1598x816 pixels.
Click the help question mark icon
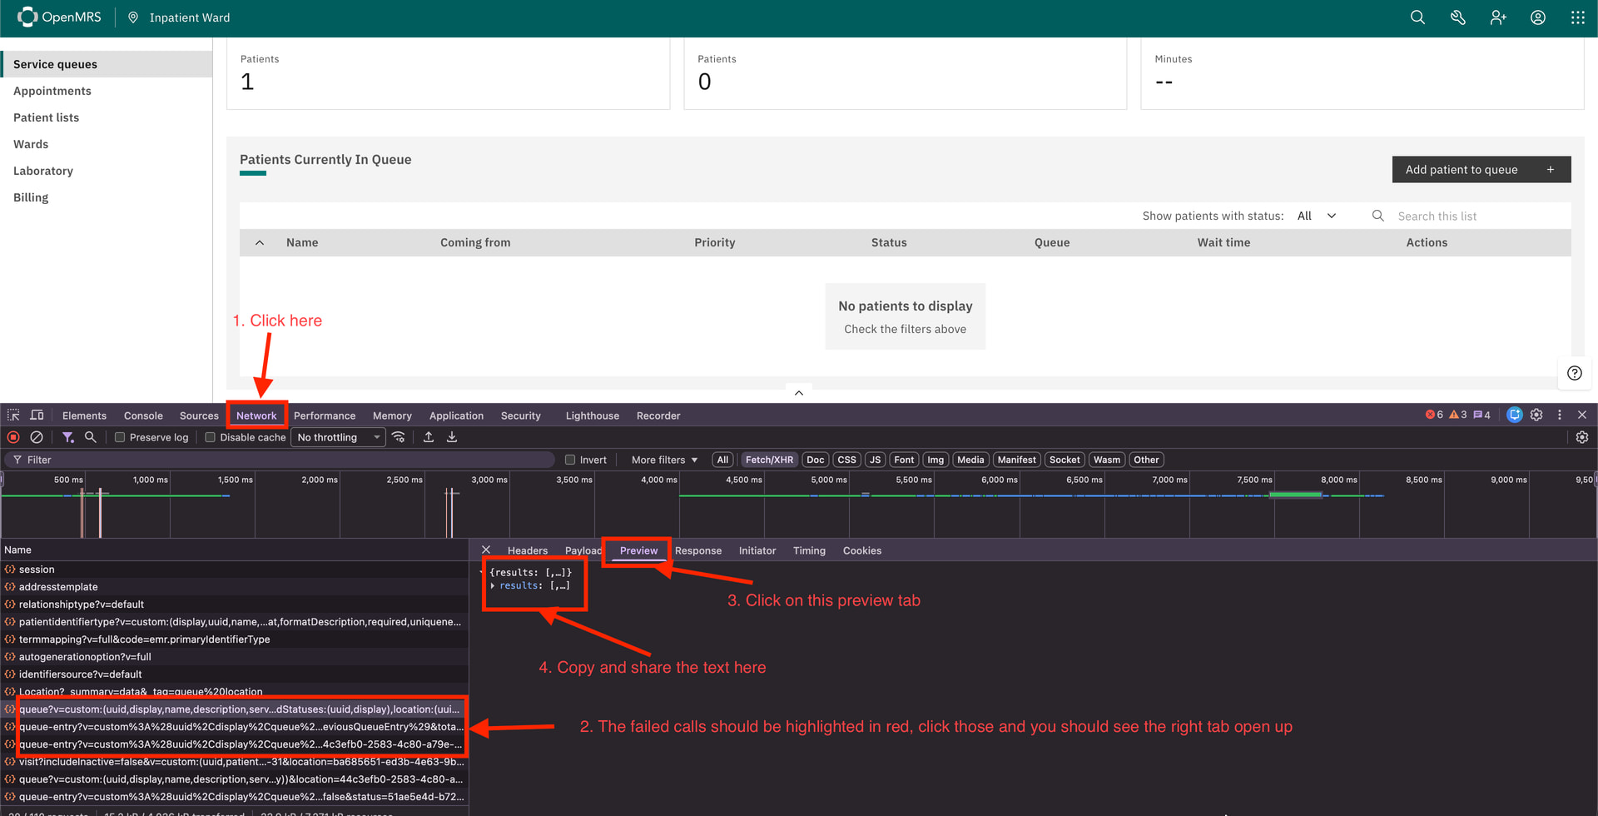(1574, 373)
